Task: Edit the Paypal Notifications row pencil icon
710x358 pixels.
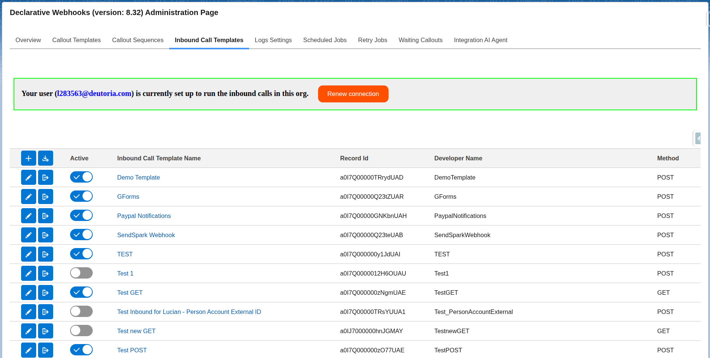Action: point(29,216)
